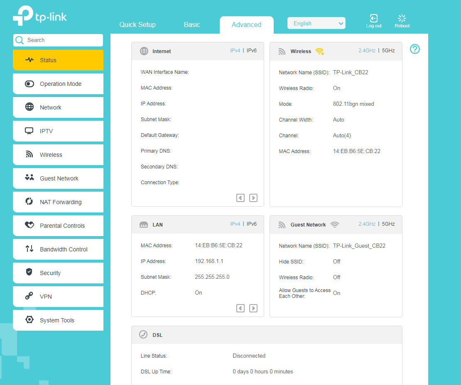
Task: Switch LAN panel to IPv4
Action: pyautogui.click(x=235, y=224)
